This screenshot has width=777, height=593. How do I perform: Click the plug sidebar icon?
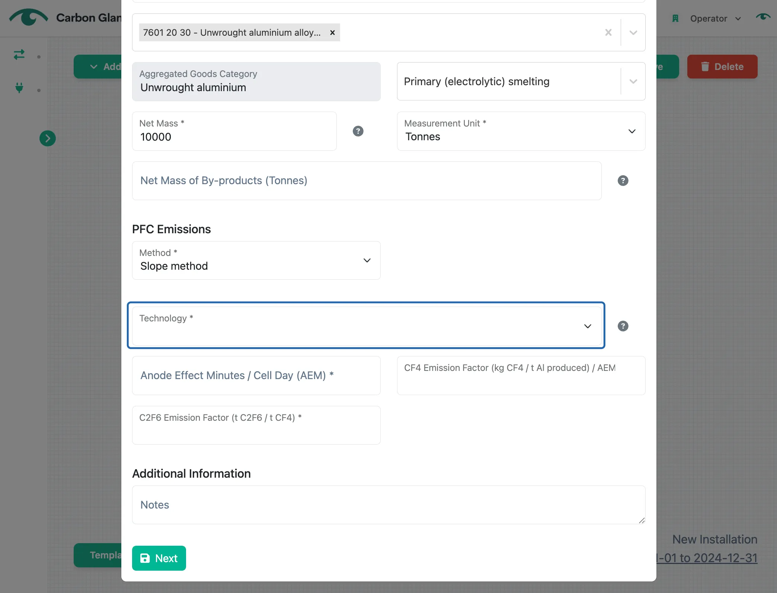click(x=19, y=88)
